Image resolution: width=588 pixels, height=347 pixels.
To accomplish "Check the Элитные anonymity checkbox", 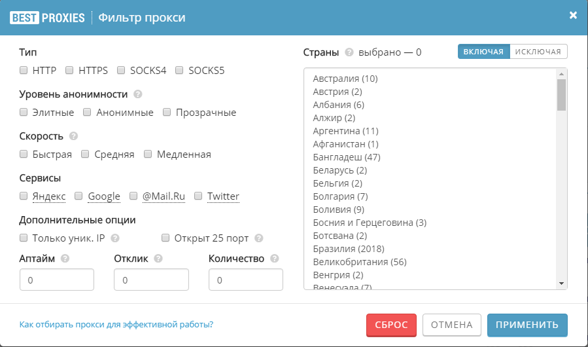I will tap(24, 112).
